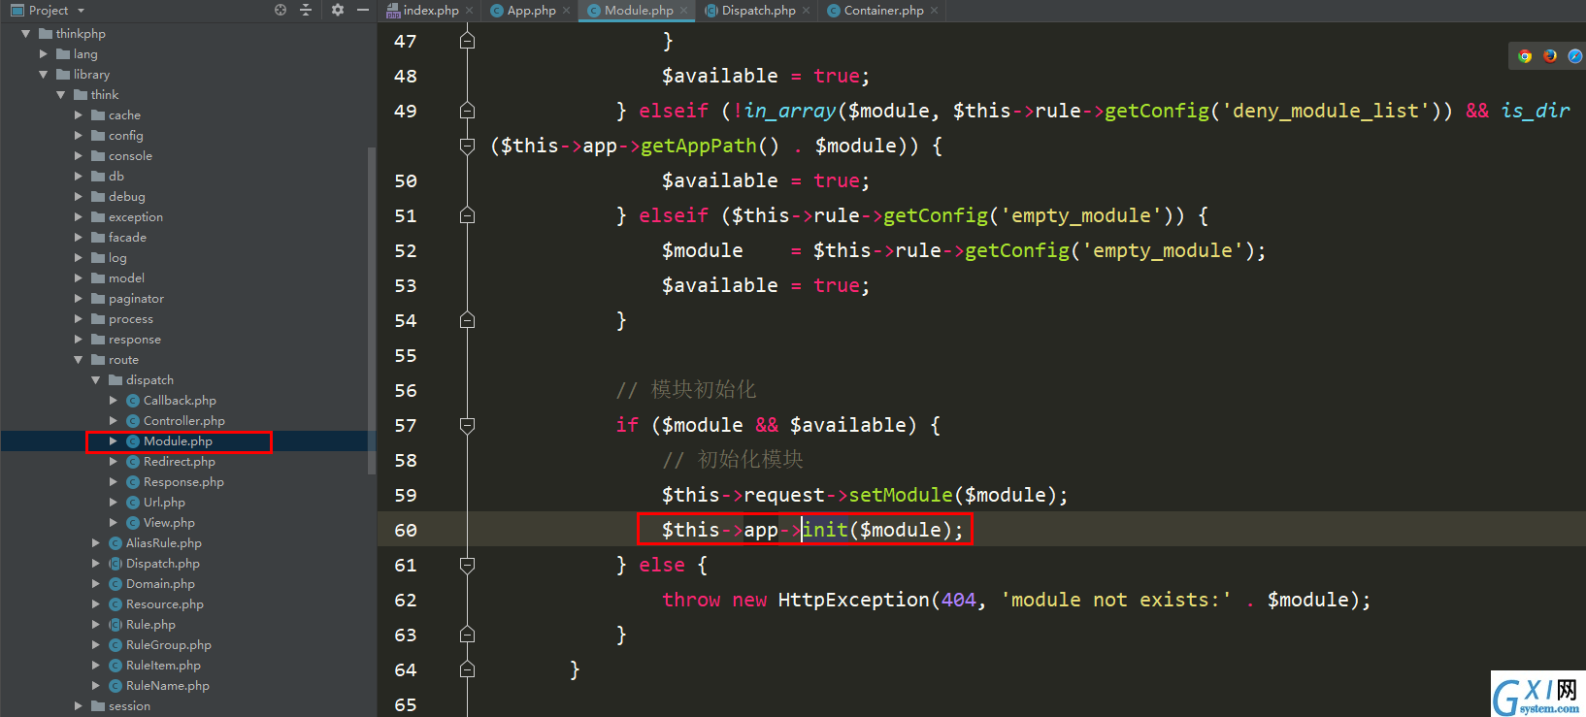
Task: Expand the console folder
Action: pos(79,156)
